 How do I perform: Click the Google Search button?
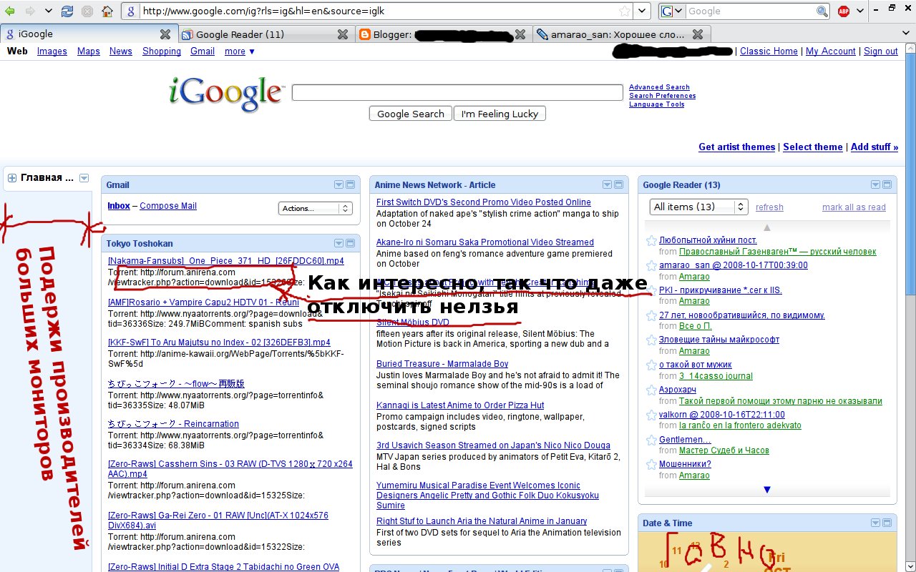pyautogui.click(x=411, y=114)
